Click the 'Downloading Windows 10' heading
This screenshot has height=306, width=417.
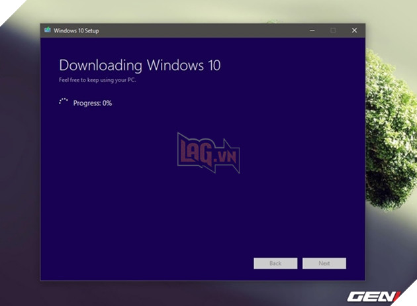pos(140,66)
